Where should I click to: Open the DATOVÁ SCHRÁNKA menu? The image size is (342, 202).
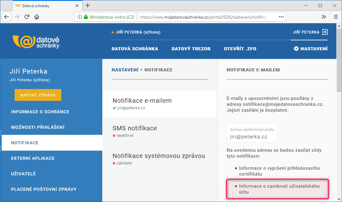[135, 48]
